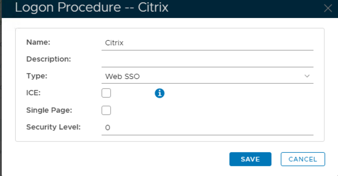Focus the empty Description field

(207, 60)
